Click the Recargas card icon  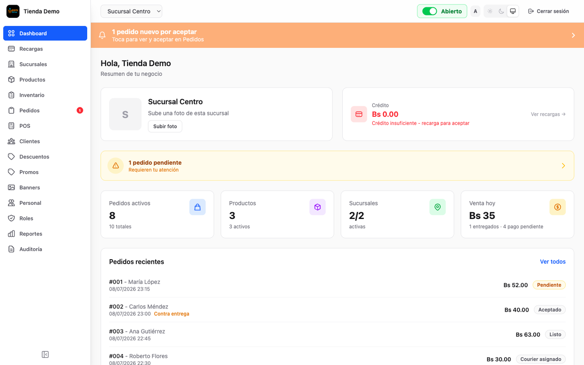coord(11,49)
